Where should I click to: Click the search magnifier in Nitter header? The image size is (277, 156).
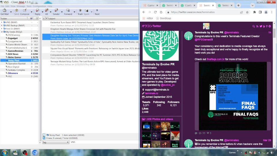coord(254,26)
